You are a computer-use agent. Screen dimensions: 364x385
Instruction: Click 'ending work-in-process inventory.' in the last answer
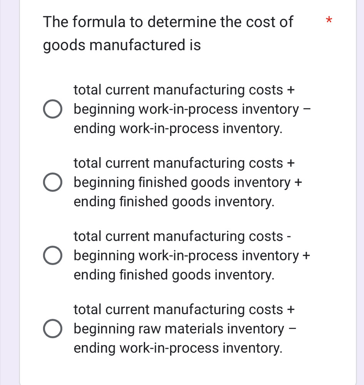pyautogui.click(x=179, y=348)
